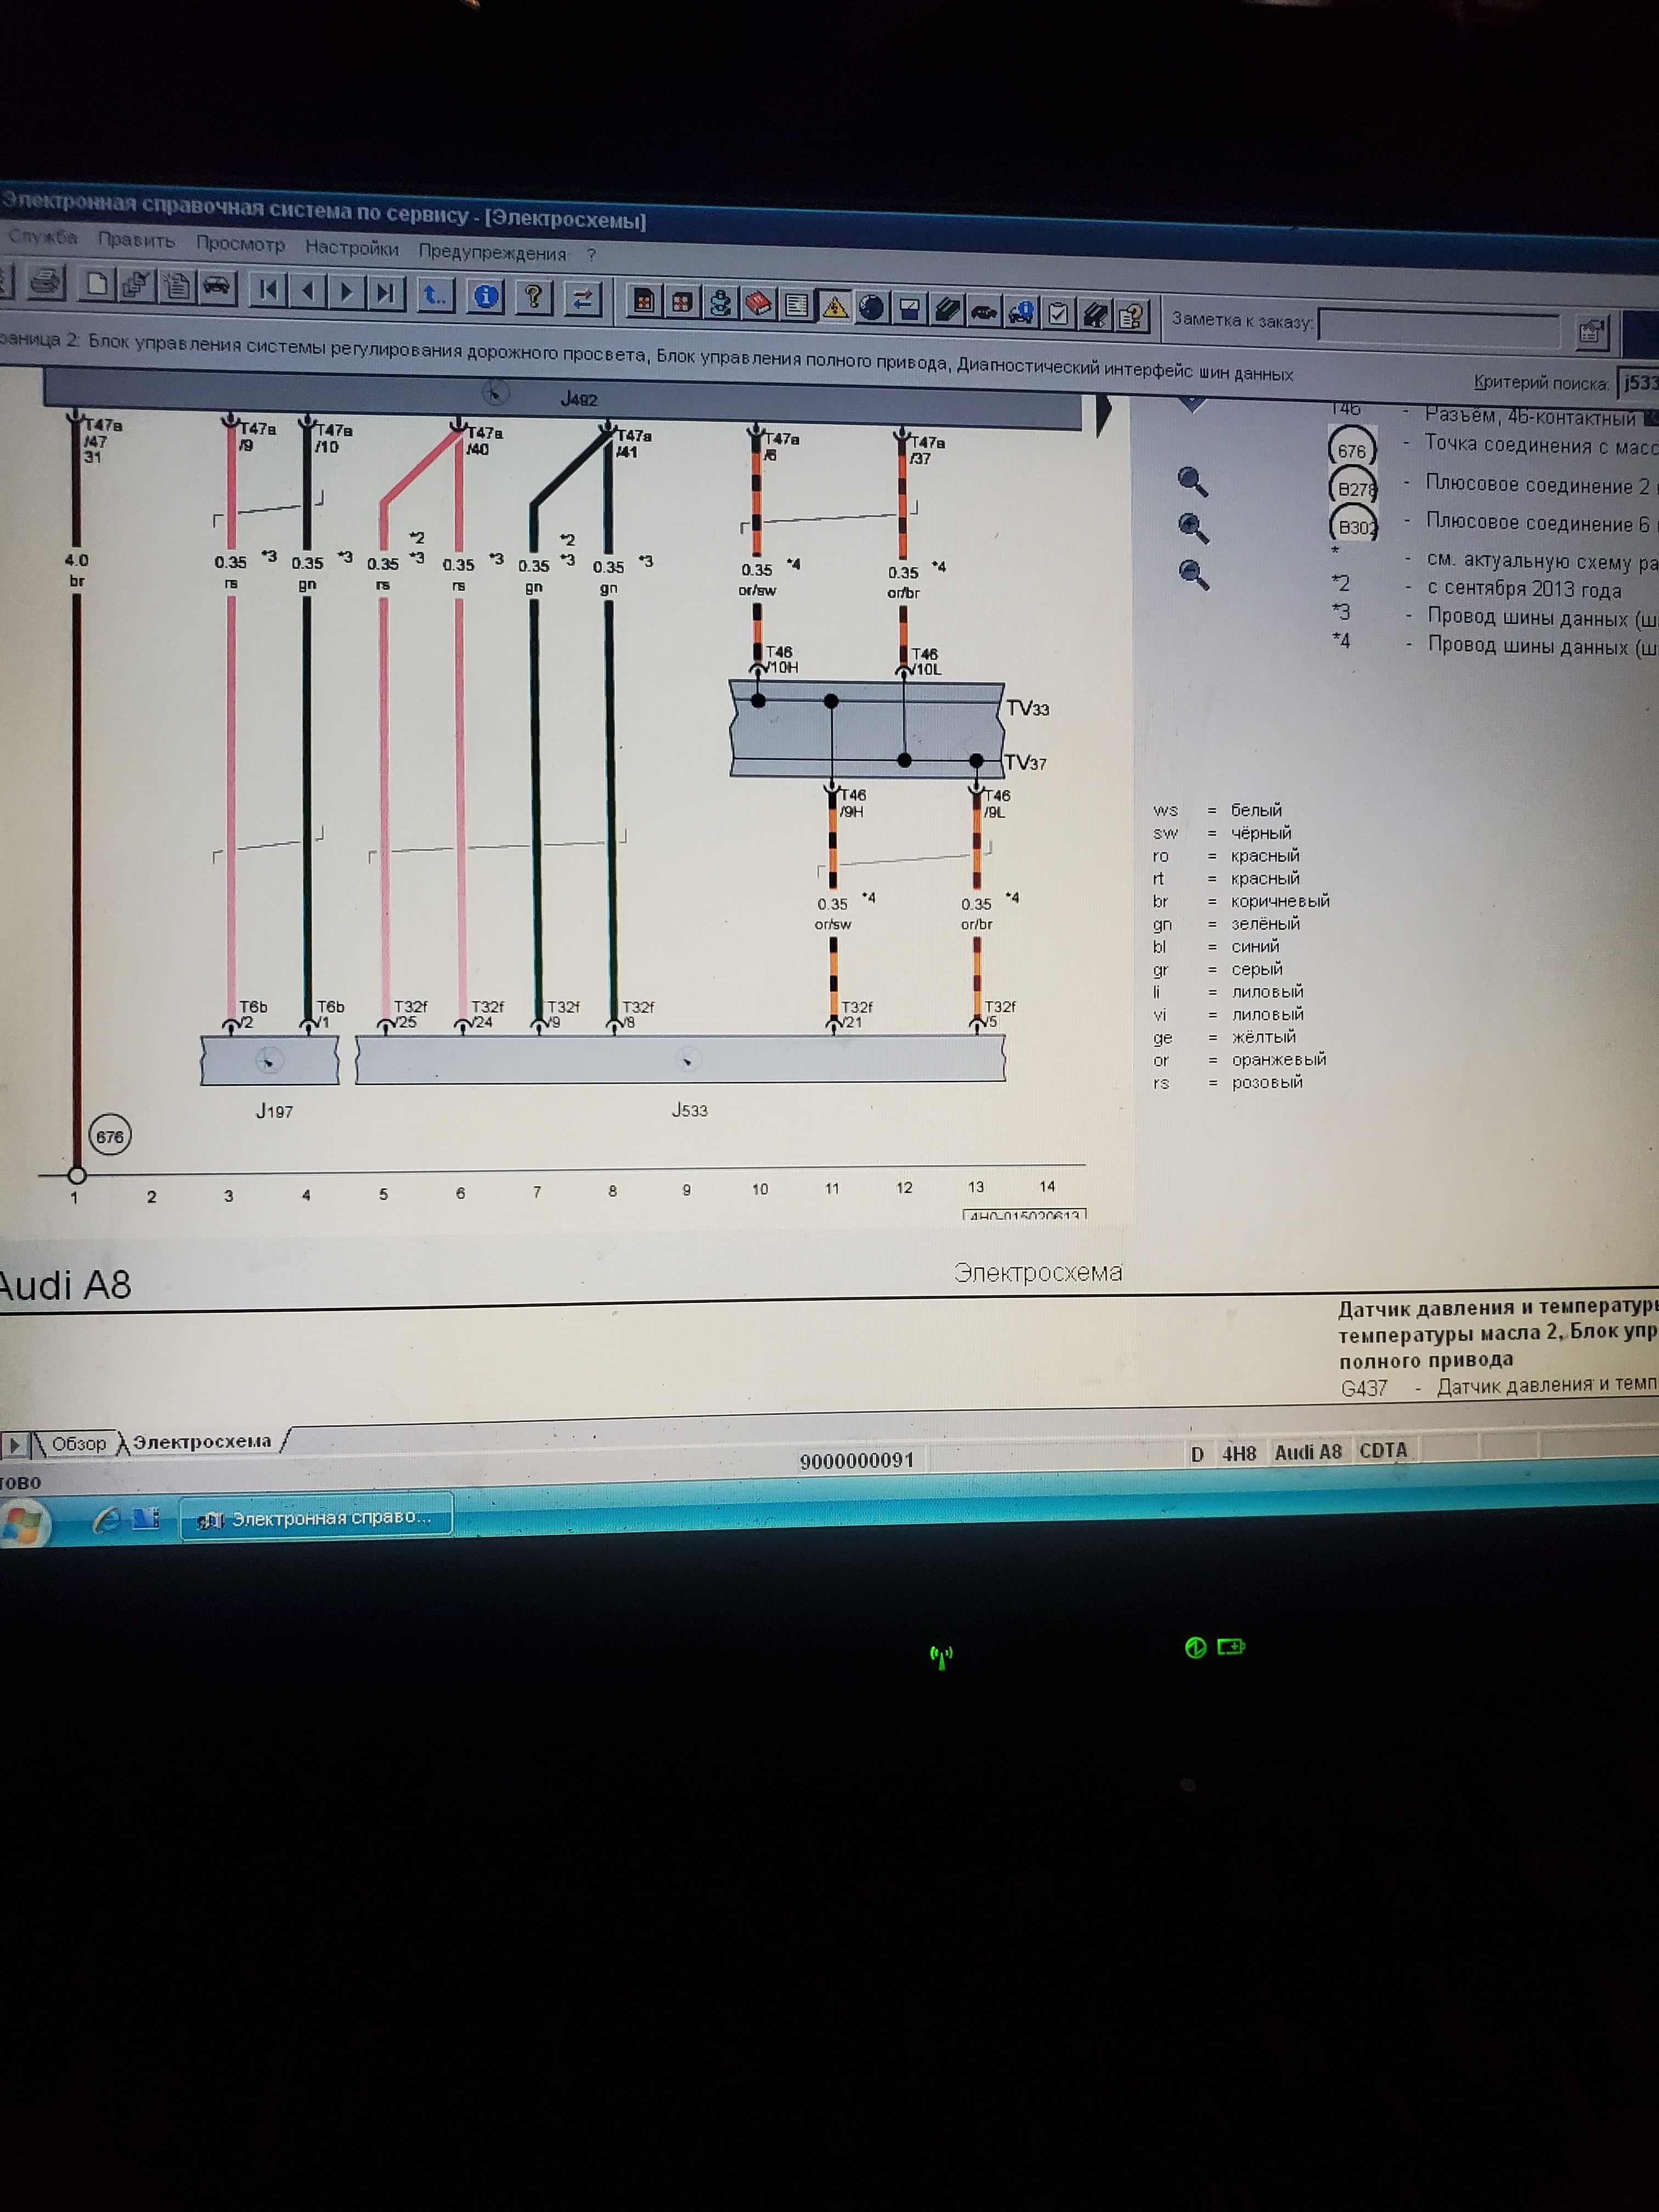This screenshot has height=2212, width=1659.
Task: Switch to the Обзор tab
Action: [78, 1444]
